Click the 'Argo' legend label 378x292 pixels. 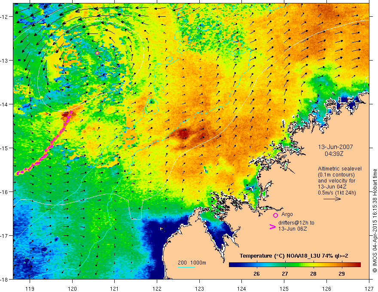click(287, 214)
